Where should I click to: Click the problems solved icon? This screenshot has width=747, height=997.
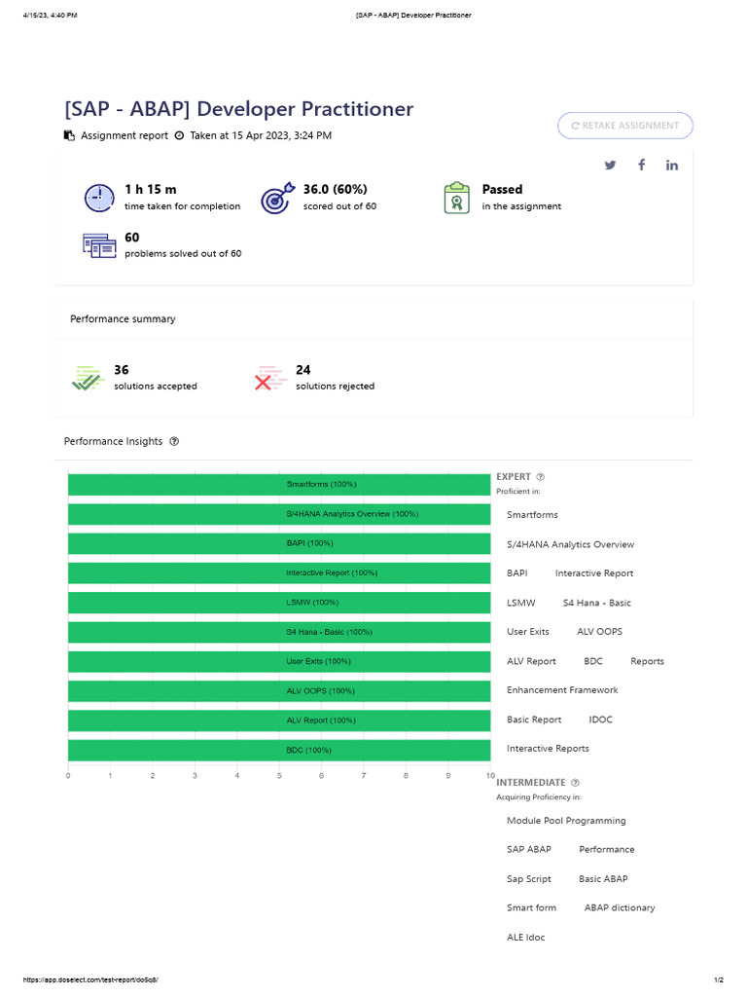99,245
